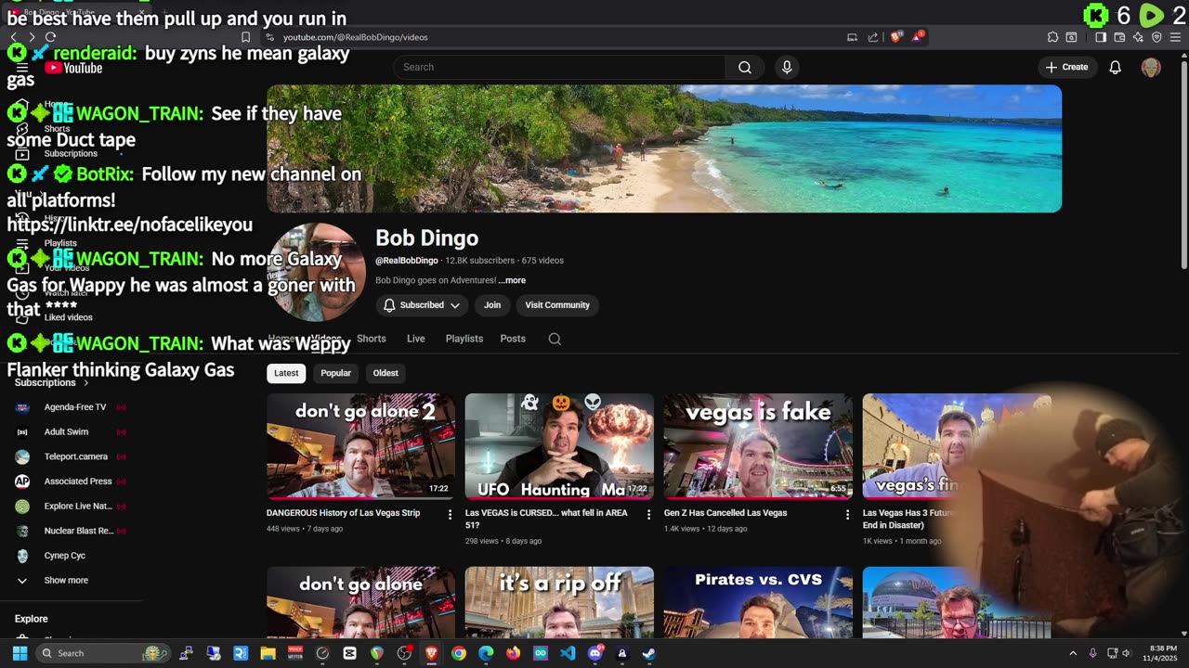Open options for DANGEROUS History of Las Vegas video
The image size is (1189, 668).
(451, 514)
